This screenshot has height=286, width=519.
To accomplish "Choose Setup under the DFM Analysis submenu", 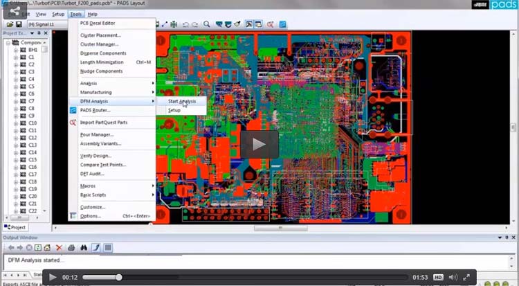I will 181,110.
